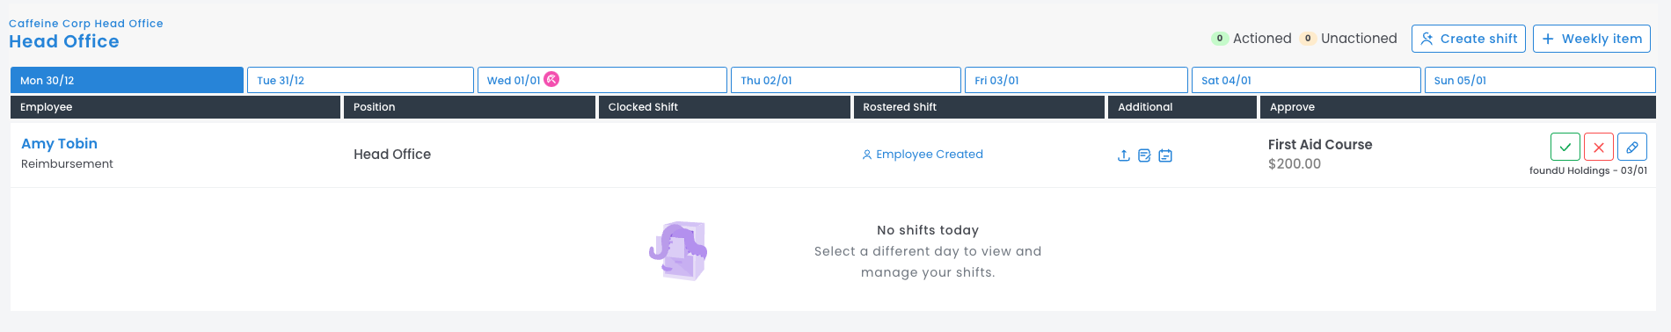Screen dimensions: 1671x332
Task: Click the Employee Created link
Action: tap(930, 155)
